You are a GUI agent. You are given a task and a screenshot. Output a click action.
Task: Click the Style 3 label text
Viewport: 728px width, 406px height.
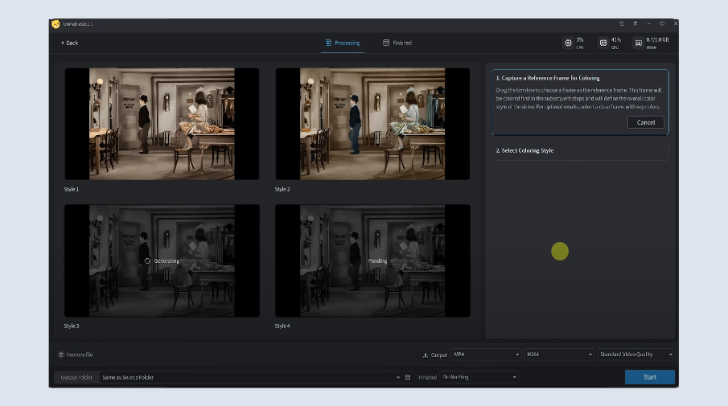(x=72, y=326)
